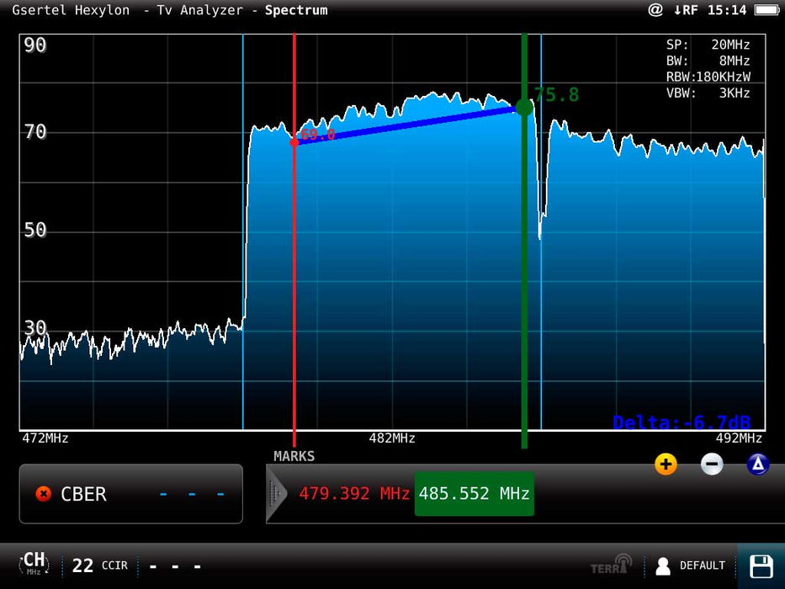The width and height of the screenshot is (785, 589).
Task: Open the channel 22 selector
Action: (82, 565)
